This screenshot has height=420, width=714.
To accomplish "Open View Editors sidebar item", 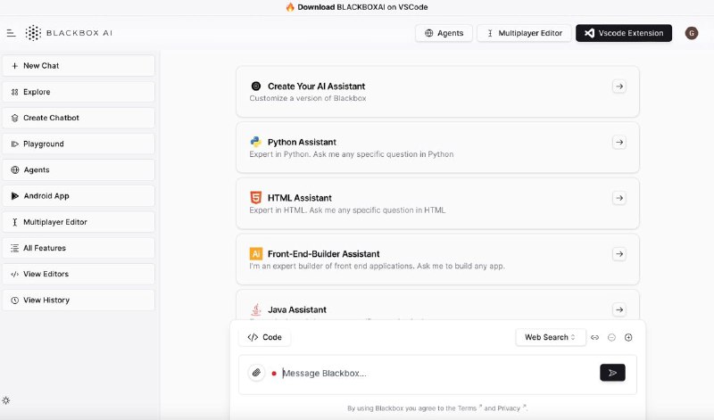I will [x=79, y=274].
